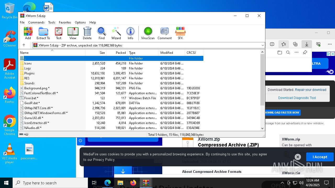This screenshot has height=188, width=335.
Task: Open downloads folder icon in Edge popup
Action: pyautogui.click(x=280, y=52)
